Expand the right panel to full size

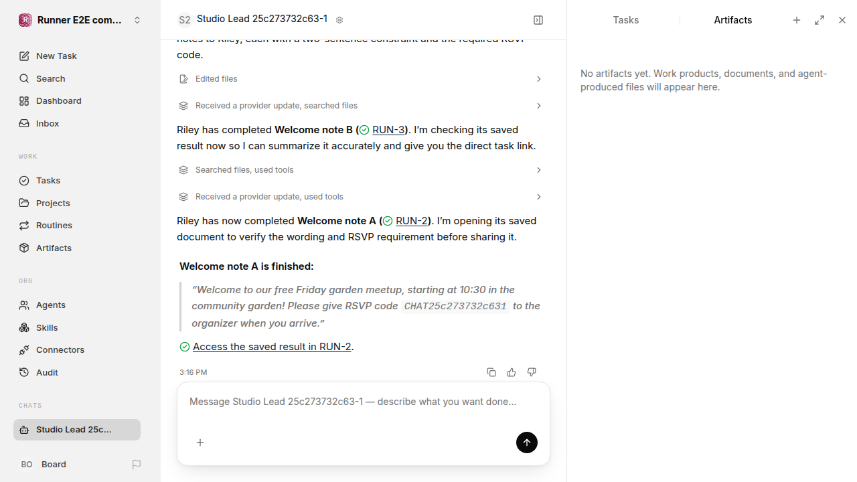820,20
